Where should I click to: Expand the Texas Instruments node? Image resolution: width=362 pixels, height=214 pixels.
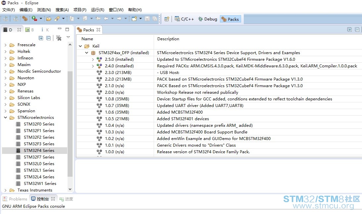pos(6,190)
